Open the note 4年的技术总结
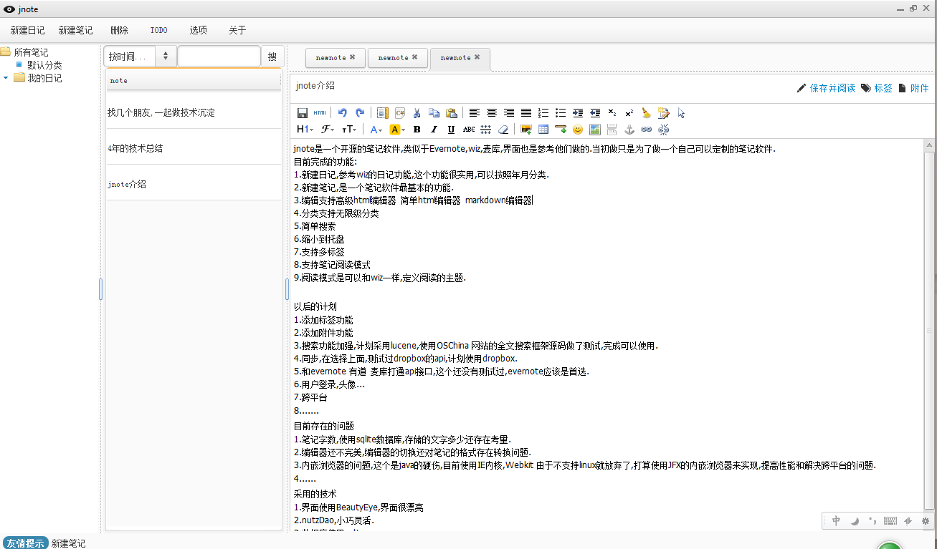The height and width of the screenshot is (549, 937). (194, 148)
